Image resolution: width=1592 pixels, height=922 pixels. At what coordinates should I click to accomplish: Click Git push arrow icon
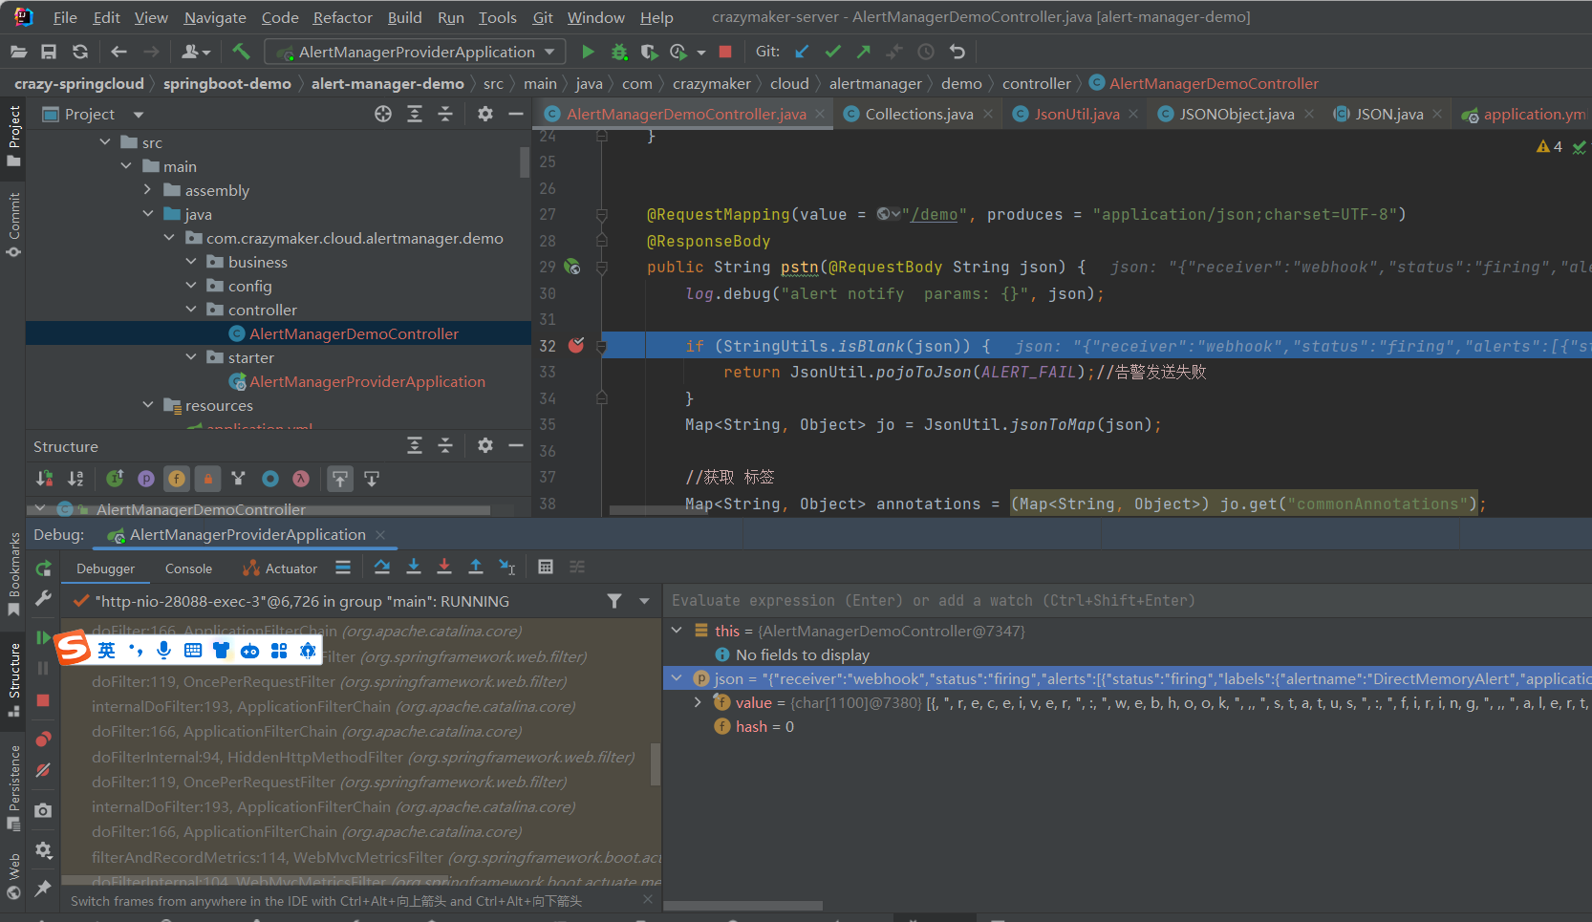pos(864,52)
